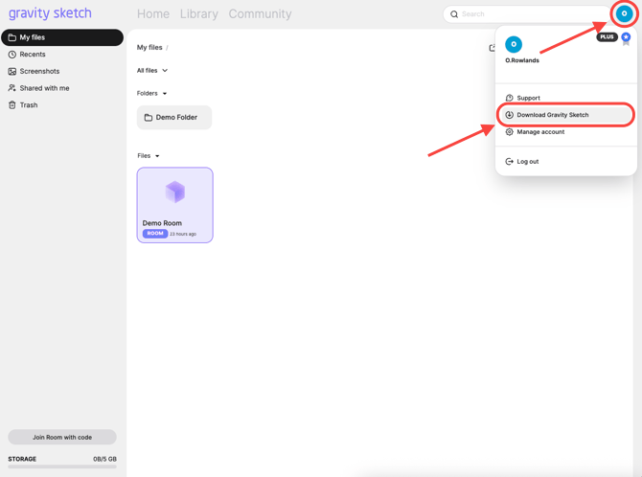Collapse the Files section
This screenshot has height=477, width=642.
[149, 156]
